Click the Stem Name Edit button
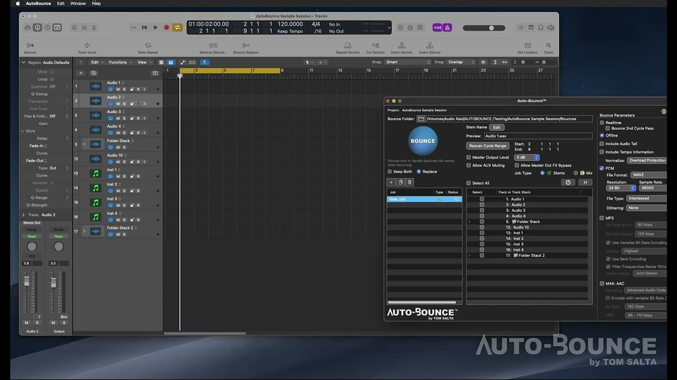Viewport: 677px width, 380px height. click(497, 127)
